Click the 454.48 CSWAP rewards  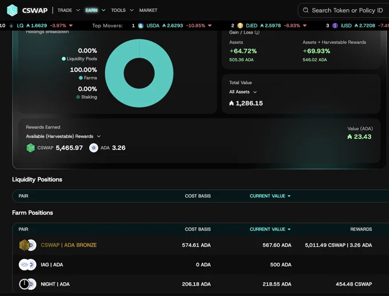pyautogui.click(x=354, y=284)
